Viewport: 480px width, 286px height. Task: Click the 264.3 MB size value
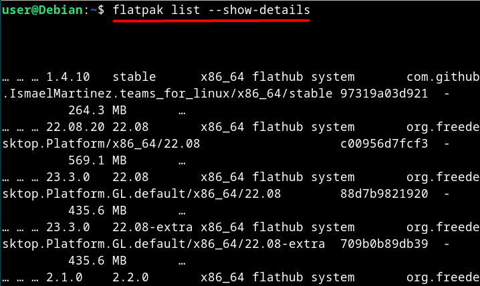tap(98, 110)
